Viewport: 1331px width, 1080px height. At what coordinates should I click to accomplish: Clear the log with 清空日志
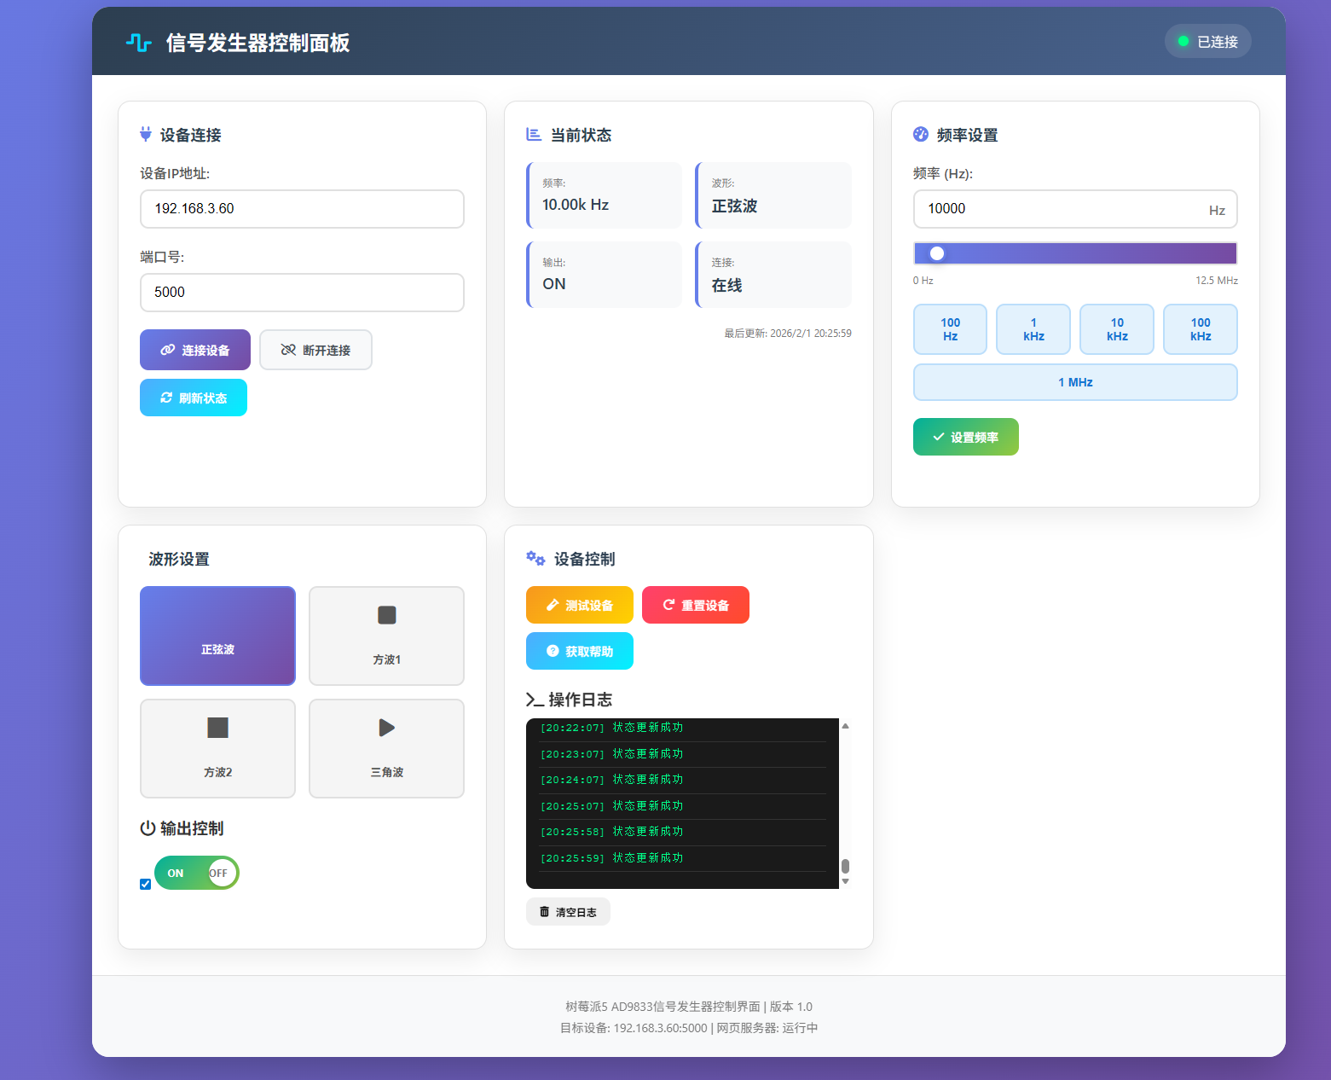[568, 912]
